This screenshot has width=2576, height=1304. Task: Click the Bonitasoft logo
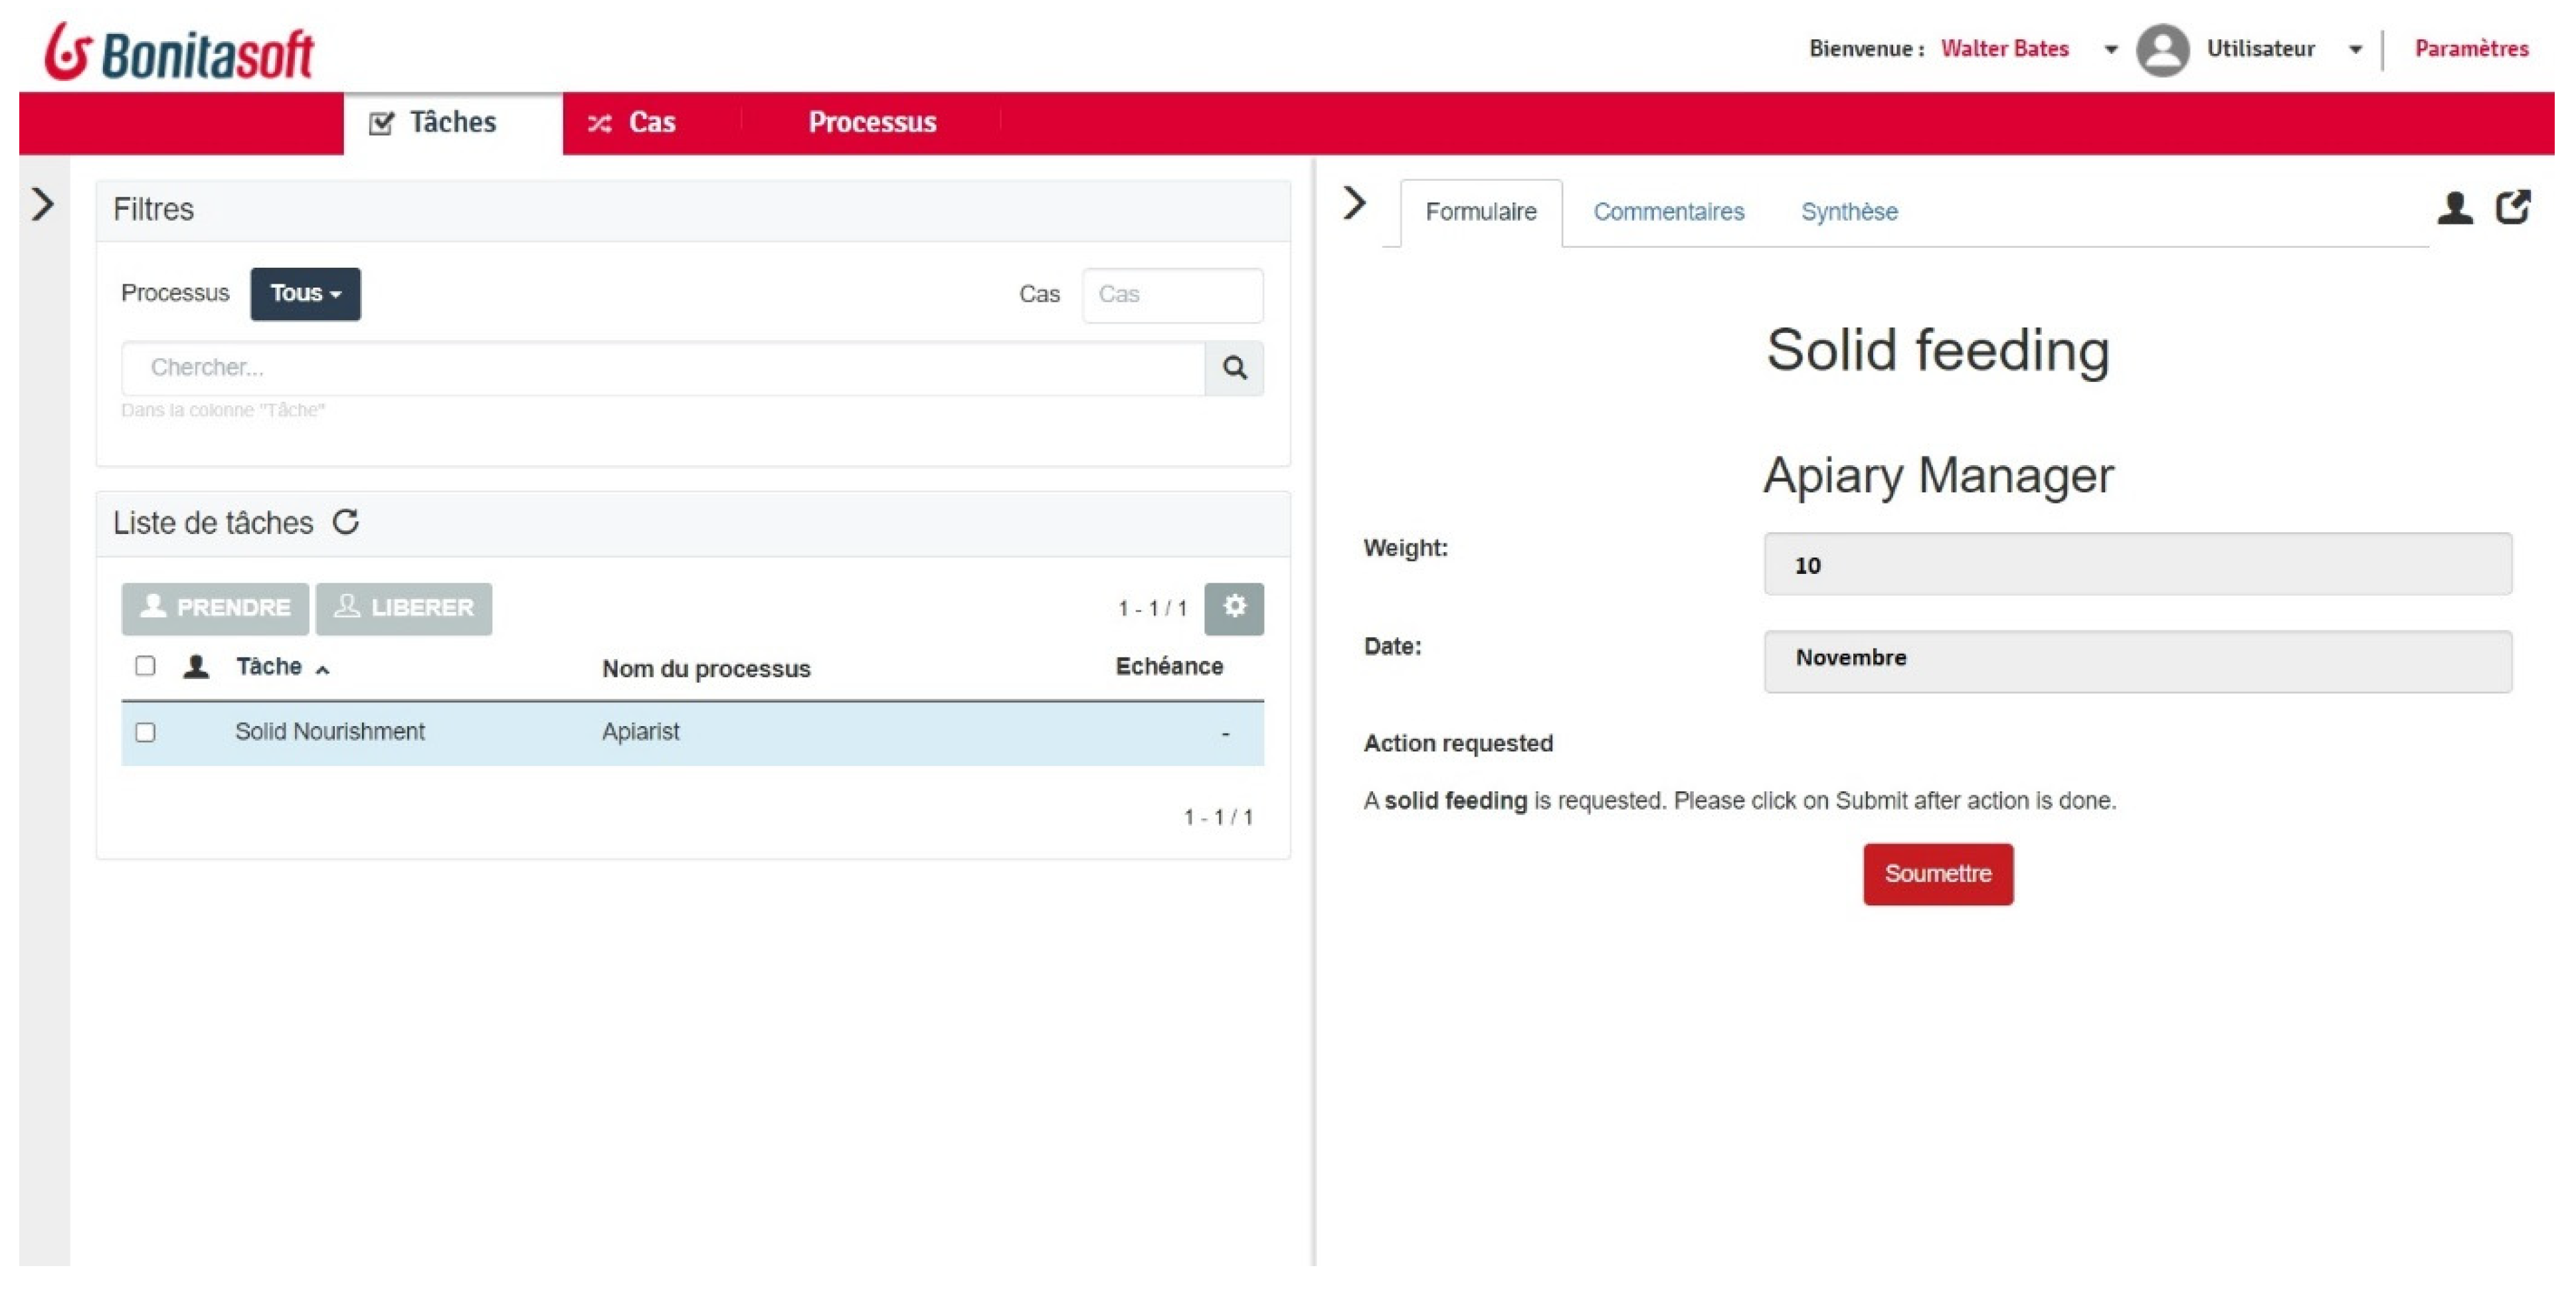(x=179, y=52)
